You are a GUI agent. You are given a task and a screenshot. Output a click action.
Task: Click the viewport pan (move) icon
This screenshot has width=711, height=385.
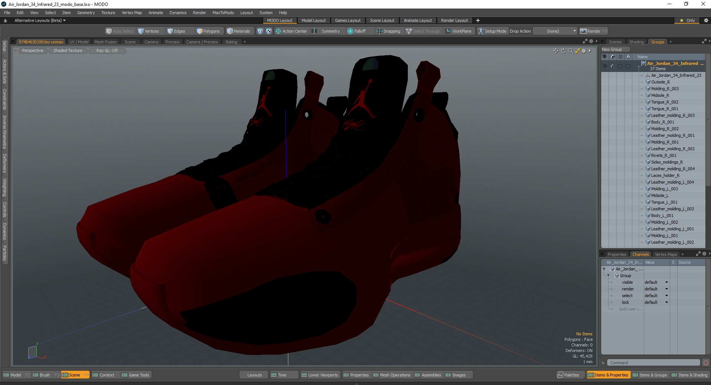pos(556,51)
